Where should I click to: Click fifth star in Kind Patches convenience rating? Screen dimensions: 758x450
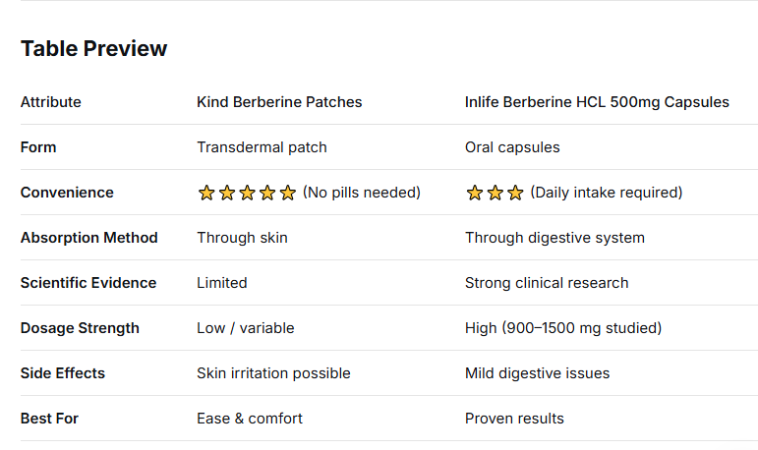click(287, 194)
